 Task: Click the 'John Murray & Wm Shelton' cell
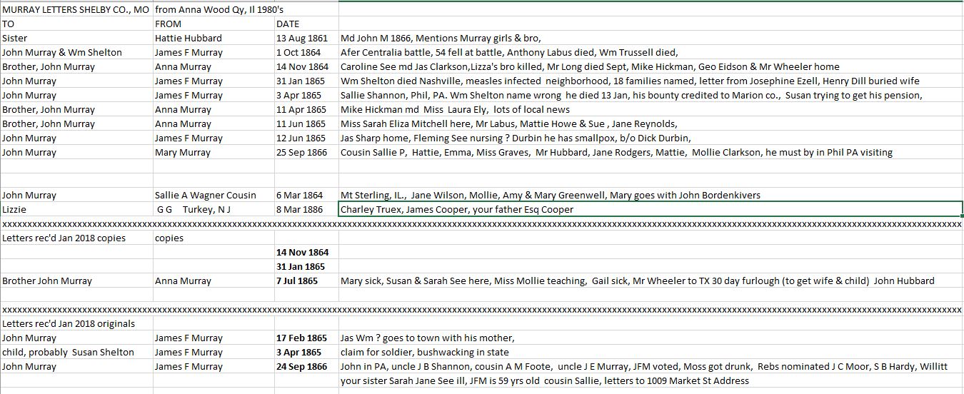(x=76, y=53)
